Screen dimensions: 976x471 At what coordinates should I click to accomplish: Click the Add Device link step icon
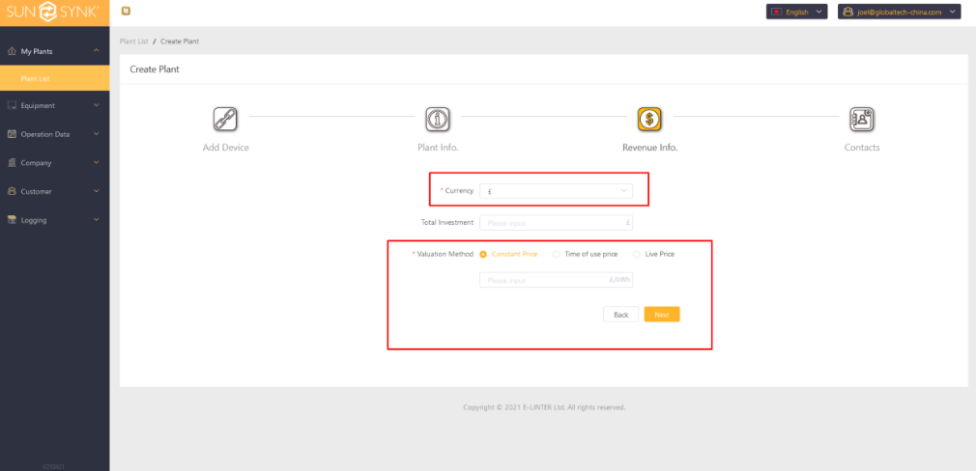click(x=225, y=119)
